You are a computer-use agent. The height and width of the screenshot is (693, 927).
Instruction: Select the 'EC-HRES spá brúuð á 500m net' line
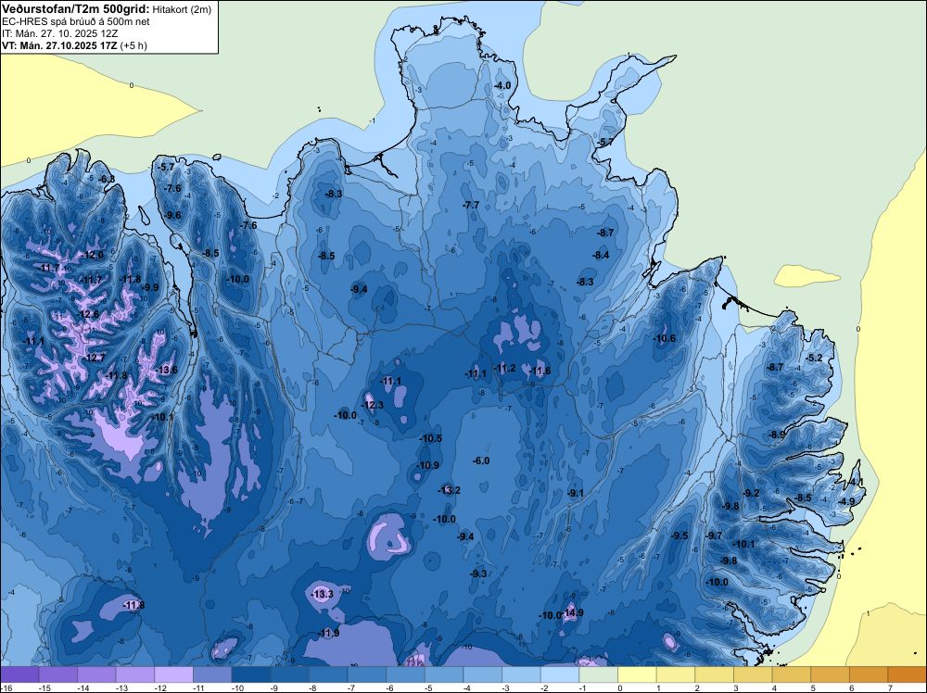(76, 21)
